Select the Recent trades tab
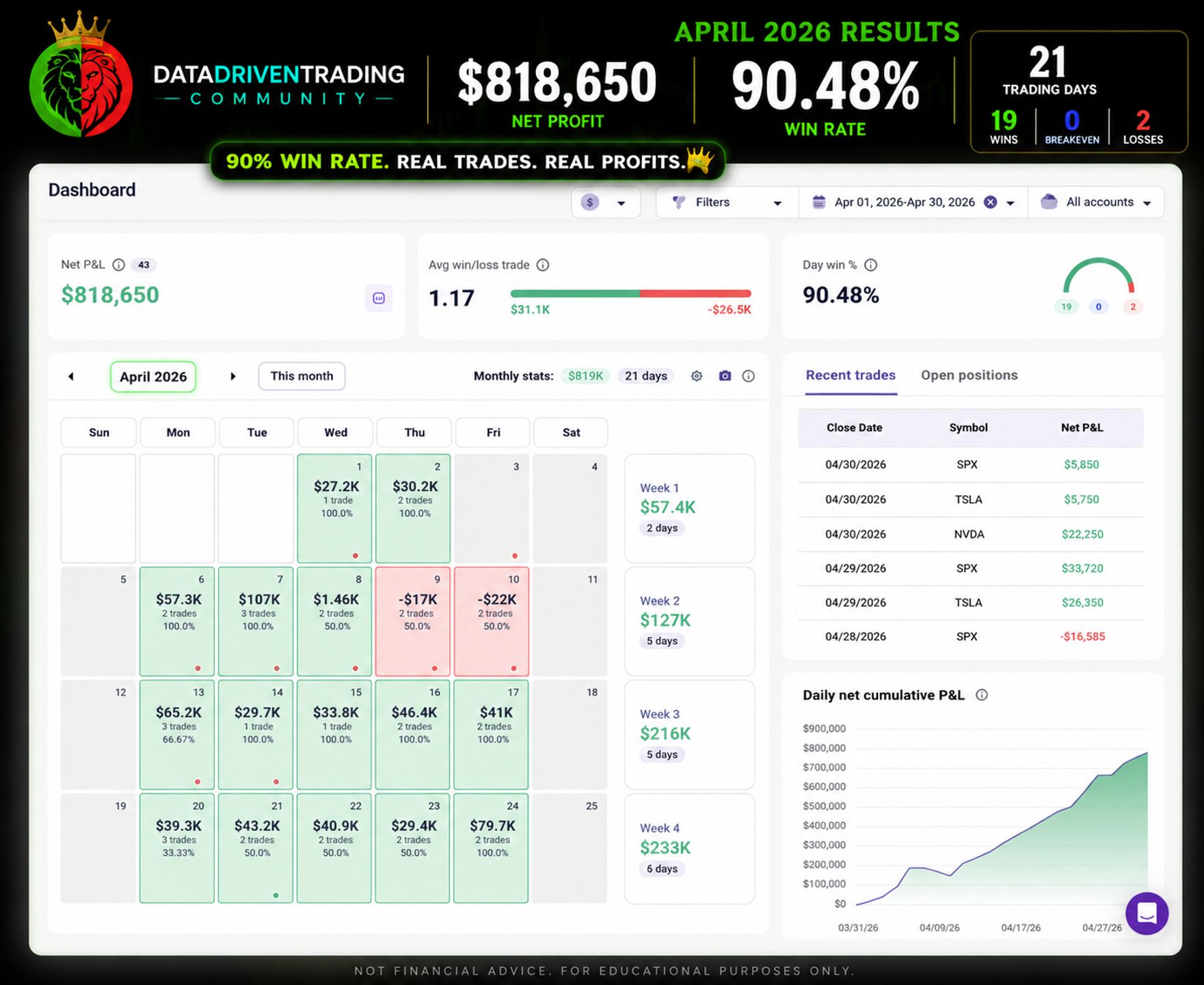The image size is (1204, 985). pyautogui.click(x=851, y=375)
